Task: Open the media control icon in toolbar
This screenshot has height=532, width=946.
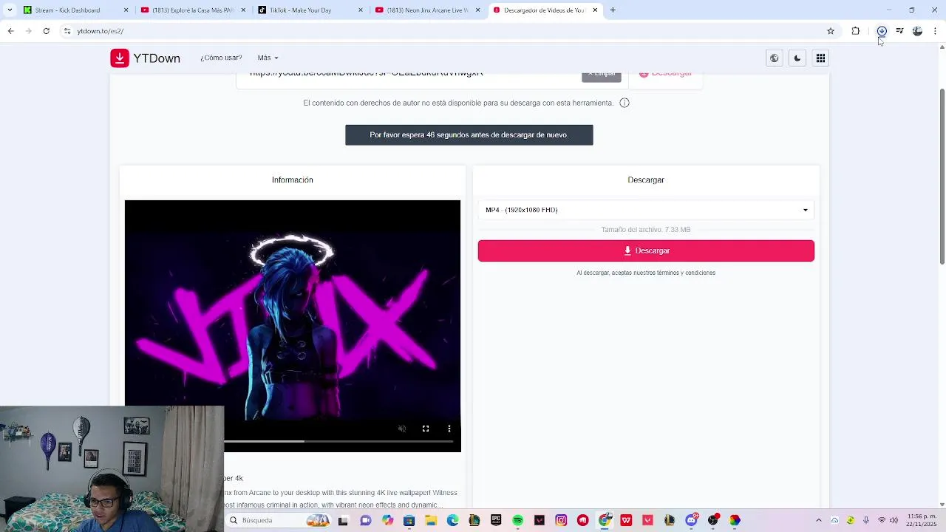Action: [899, 31]
